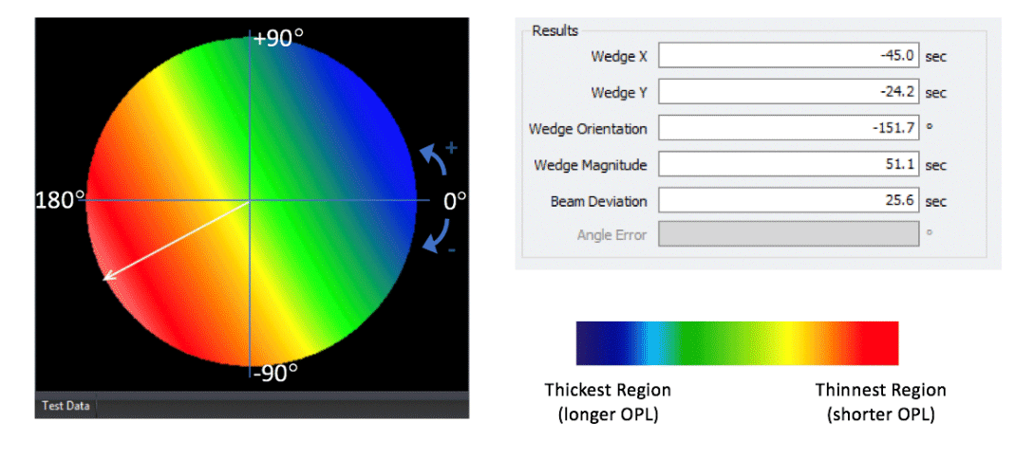Click the greyed 'Angle Error' label
1034x459 pixels.
[x=612, y=234]
